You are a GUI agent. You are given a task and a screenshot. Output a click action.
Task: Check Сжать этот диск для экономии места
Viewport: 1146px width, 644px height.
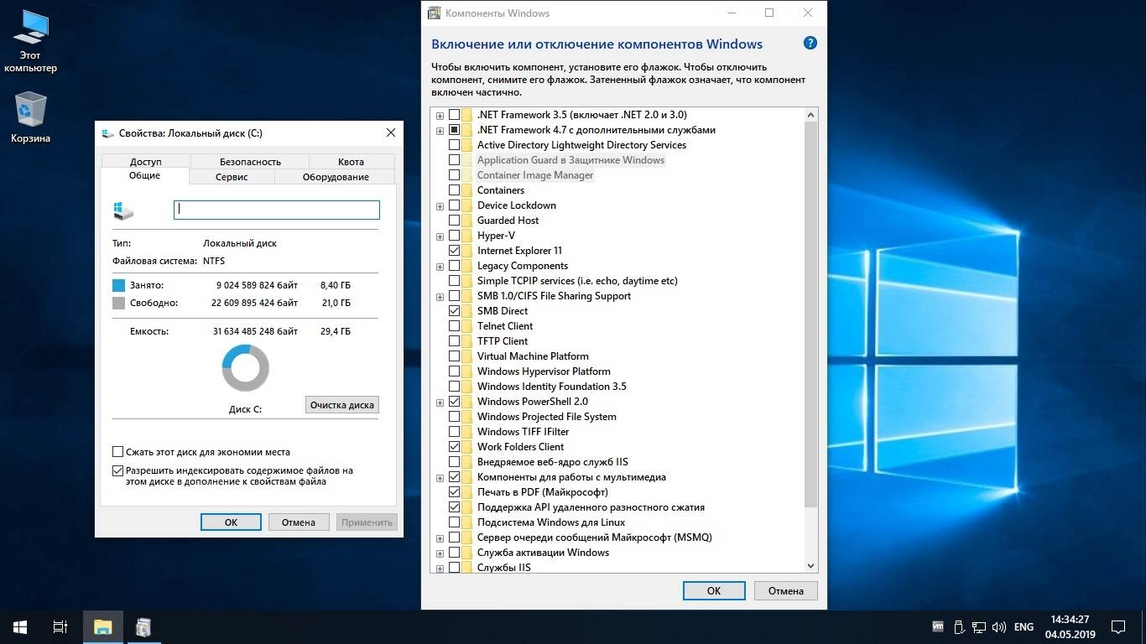118,452
